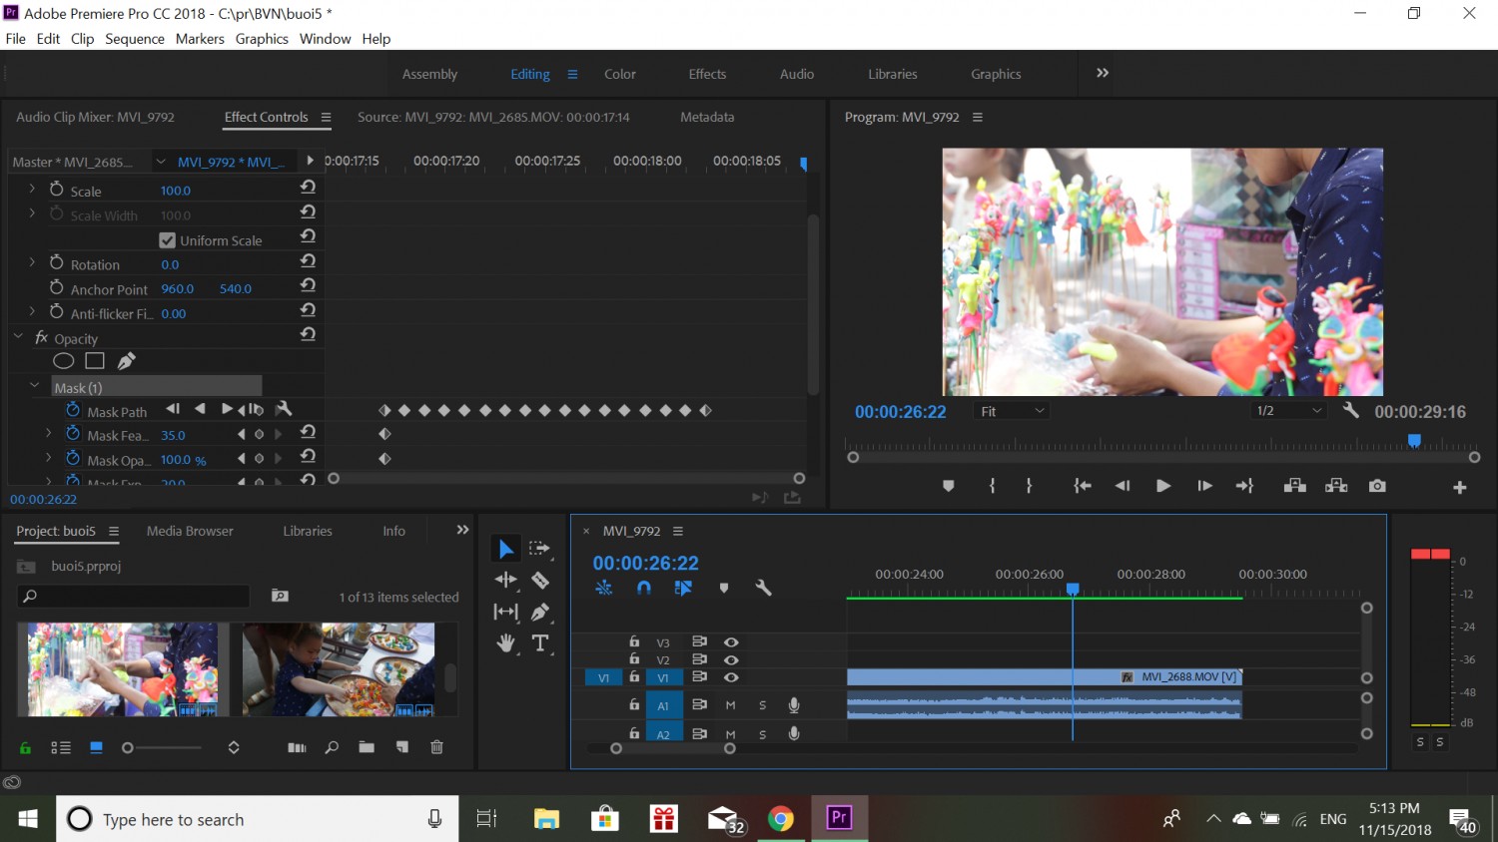Open the Media Browser tab
This screenshot has width=1498, height=842.
coord(190,531)
